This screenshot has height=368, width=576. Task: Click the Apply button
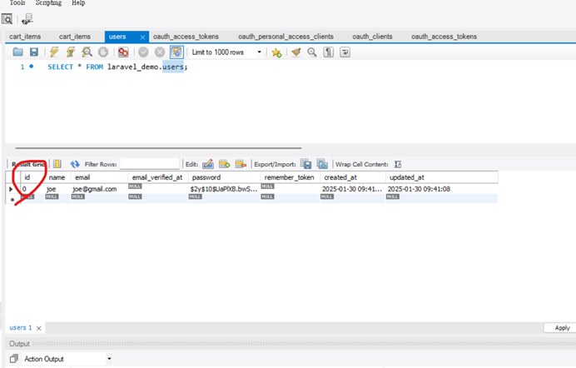point(562,327)
